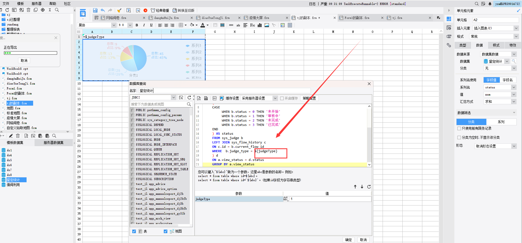Screen dimensions: 522x243
Task: Click the save icon in top toolbar
Action: (95, 10)
